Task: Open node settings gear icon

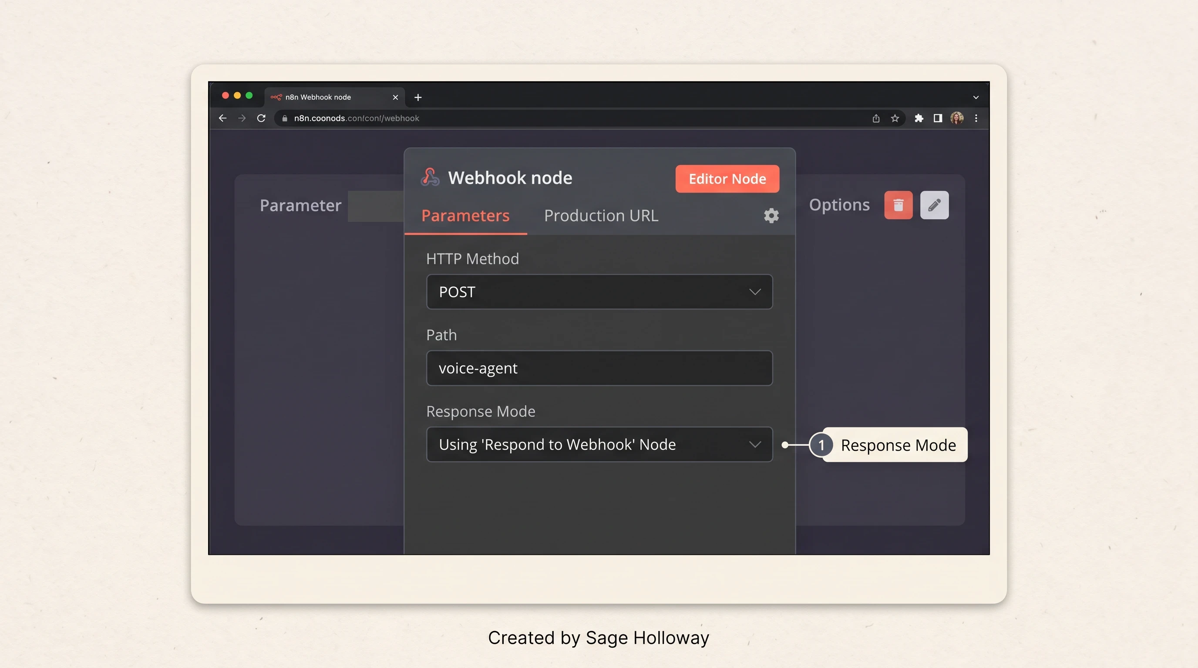Action: pos(771,216)
